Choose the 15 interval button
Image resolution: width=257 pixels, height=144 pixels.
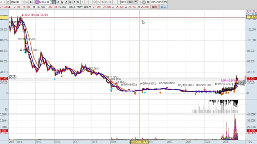click(x=99, y=2)
